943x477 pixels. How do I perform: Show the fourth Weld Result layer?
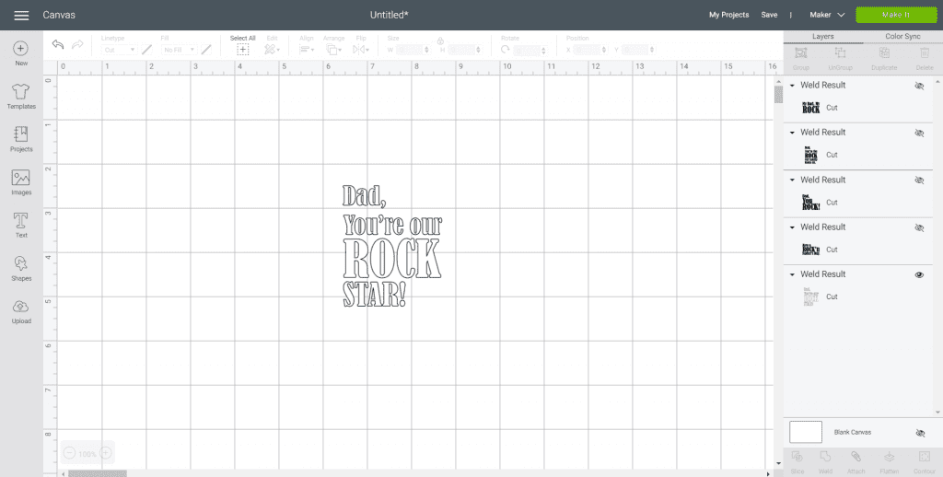pyautogui.click(x=919, y=227)
